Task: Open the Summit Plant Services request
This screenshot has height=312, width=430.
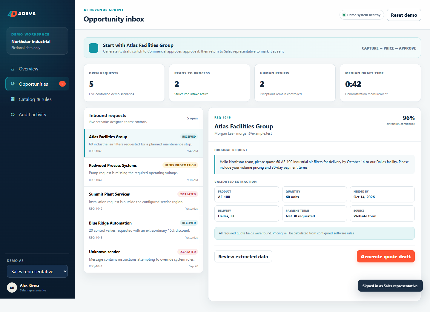Action: click(x=144, y=201)
